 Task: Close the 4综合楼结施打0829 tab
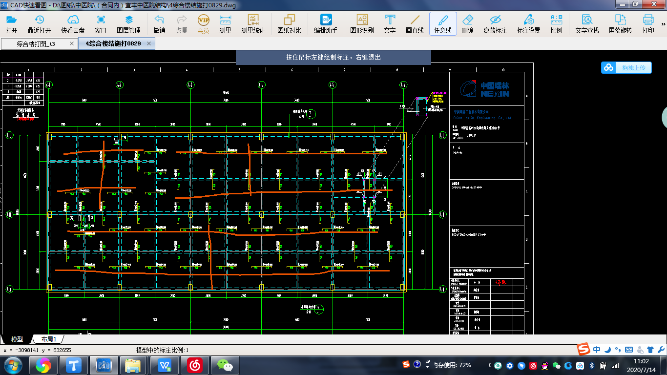tap(149, 43)
